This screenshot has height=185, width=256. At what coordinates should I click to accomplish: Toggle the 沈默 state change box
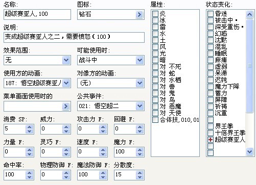pyautogui.click(x=211, y=40)
